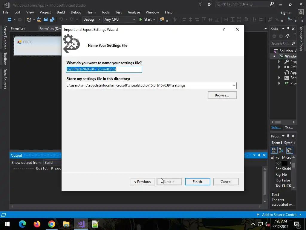Open the Properties object selector dropdown
Image resolution: width=306 pixels, height=230 pixels.
(x=294, y=143)
